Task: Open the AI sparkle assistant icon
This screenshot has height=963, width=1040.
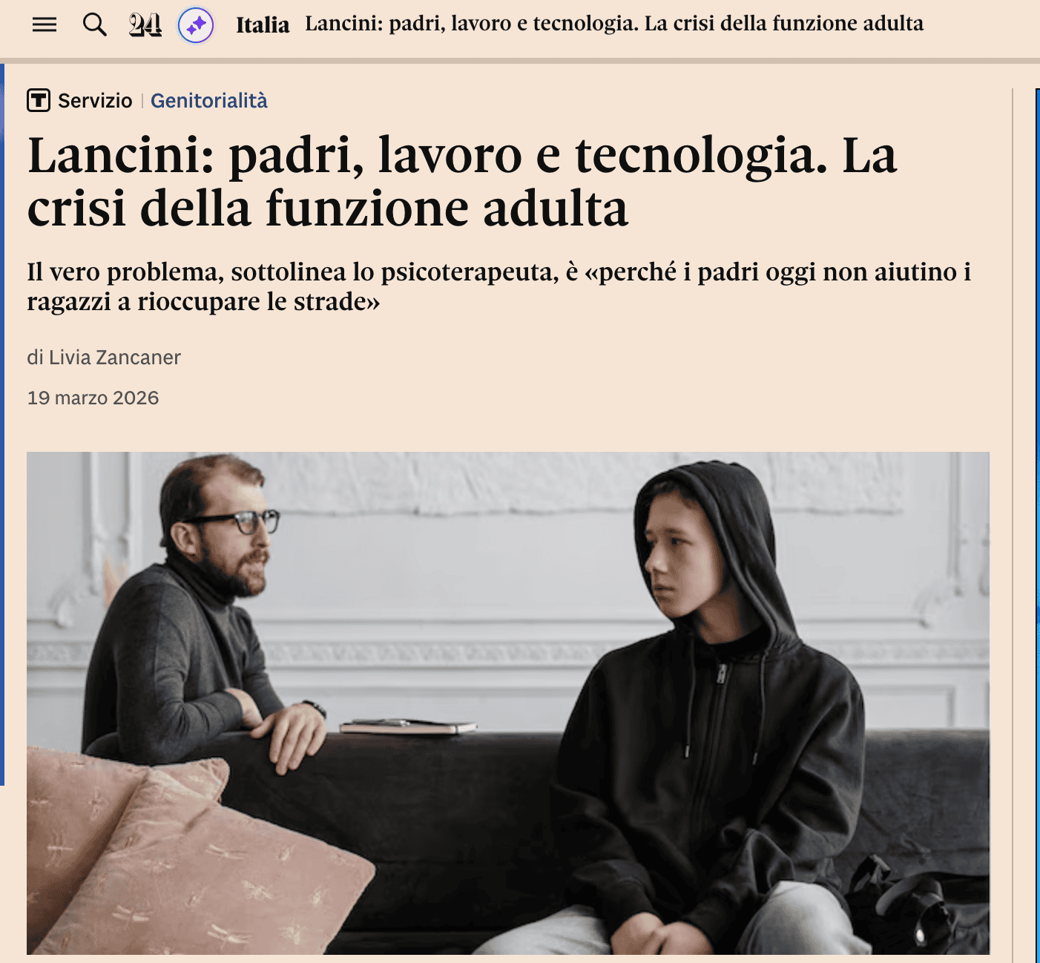Action: click(x=196, y=26)
